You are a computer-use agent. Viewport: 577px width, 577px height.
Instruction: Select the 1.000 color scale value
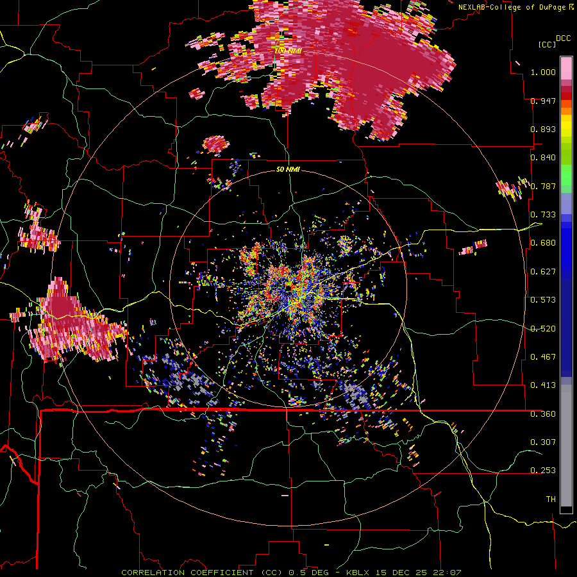pyautogui.click(x=543, y=72)
